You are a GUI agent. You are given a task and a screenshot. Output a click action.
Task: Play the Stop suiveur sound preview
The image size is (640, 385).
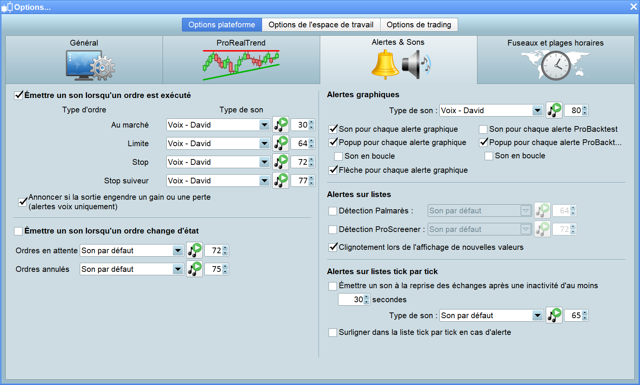[x=281, y=180]
